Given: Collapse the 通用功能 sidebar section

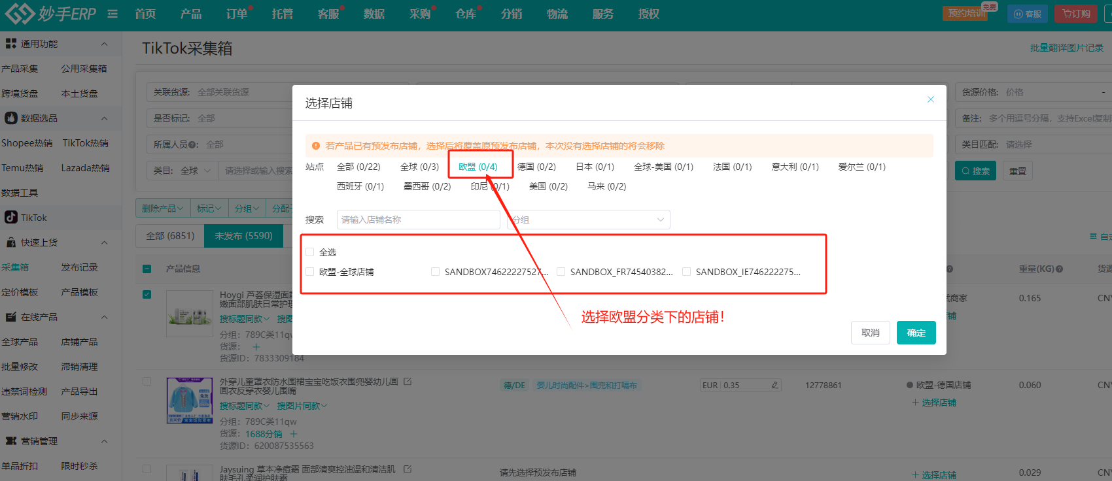Looking at the screenshot, I should point(104,44).
